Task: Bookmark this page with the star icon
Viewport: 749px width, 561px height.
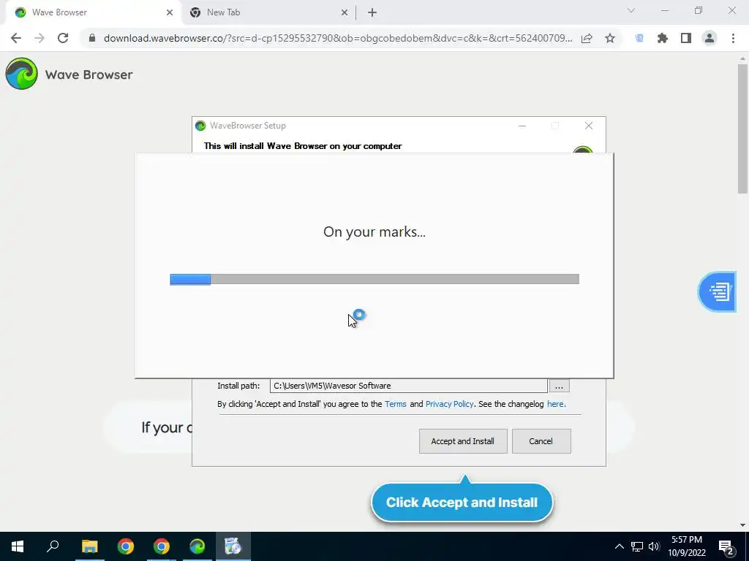Action: [610, 38]
